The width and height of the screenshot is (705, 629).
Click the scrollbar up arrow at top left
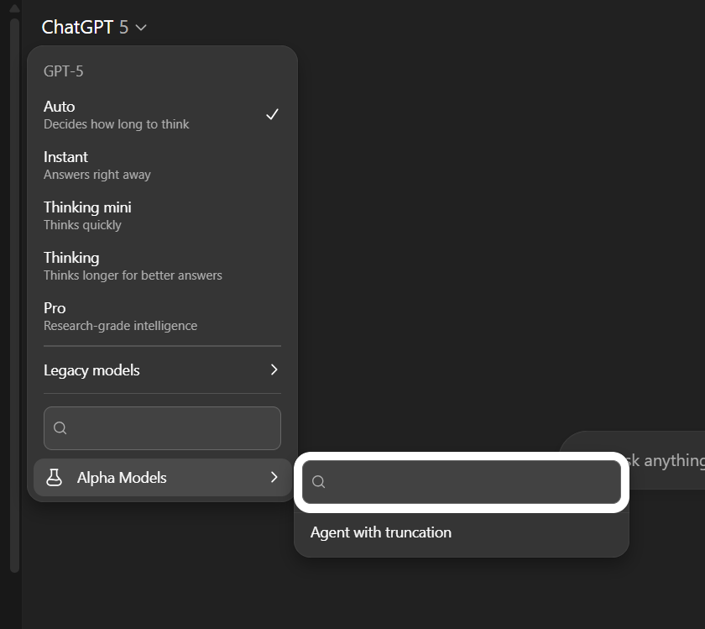pyautogui.click(x=14, y=8)
